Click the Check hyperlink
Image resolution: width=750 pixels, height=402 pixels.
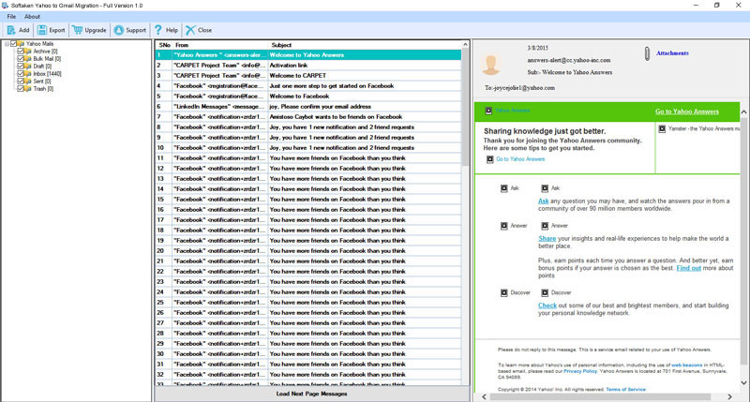[x=547, y=305]
